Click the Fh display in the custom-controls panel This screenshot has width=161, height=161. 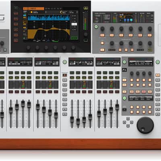click(124, 70)
